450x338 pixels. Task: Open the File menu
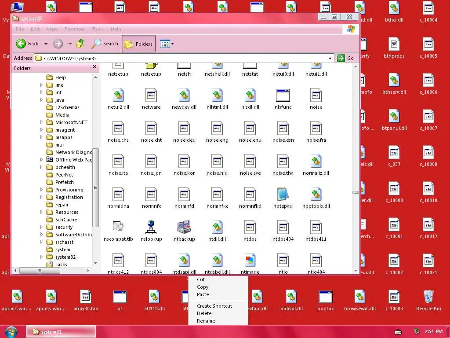click(20, 29)
